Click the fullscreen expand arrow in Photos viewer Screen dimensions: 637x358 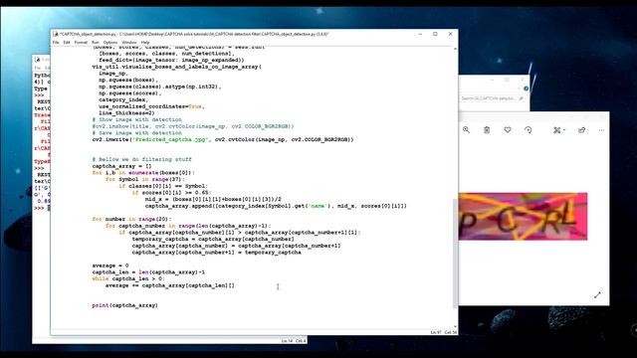(x=597, y=295)
